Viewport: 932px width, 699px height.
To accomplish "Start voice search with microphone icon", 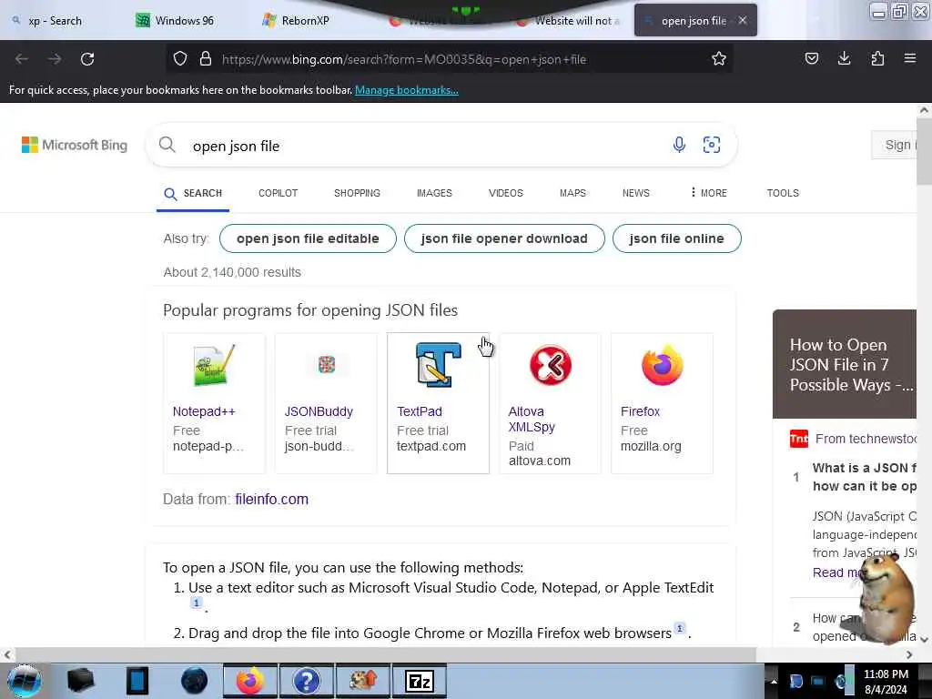I will [679, 145].
